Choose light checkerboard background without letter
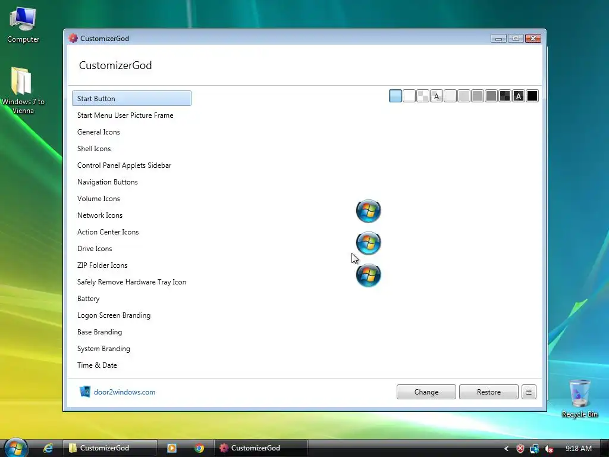609x457 pixels. (423, 96)
